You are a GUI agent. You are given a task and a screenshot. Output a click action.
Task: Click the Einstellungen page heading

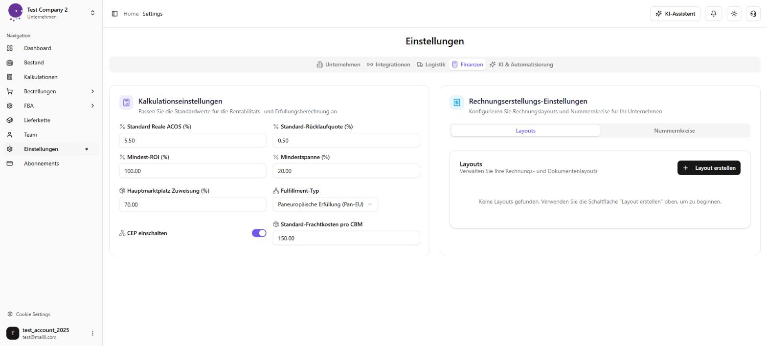click(x=435, y=41)
